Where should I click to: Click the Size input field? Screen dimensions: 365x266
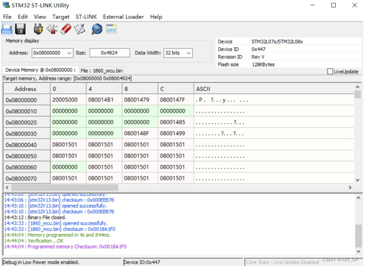110,53
